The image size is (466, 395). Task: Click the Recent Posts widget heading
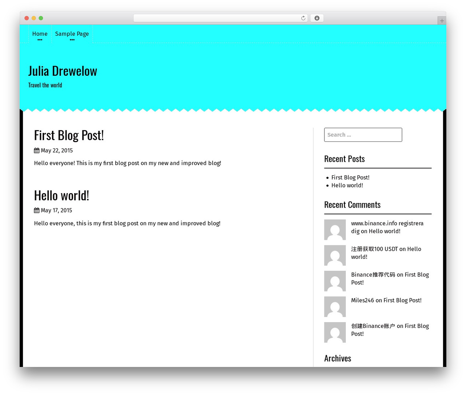(x=344, y=159)
